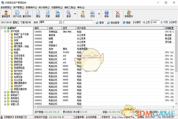
Task: Open 帮助 help from the toolbar
Action: (x=107, y=14)
